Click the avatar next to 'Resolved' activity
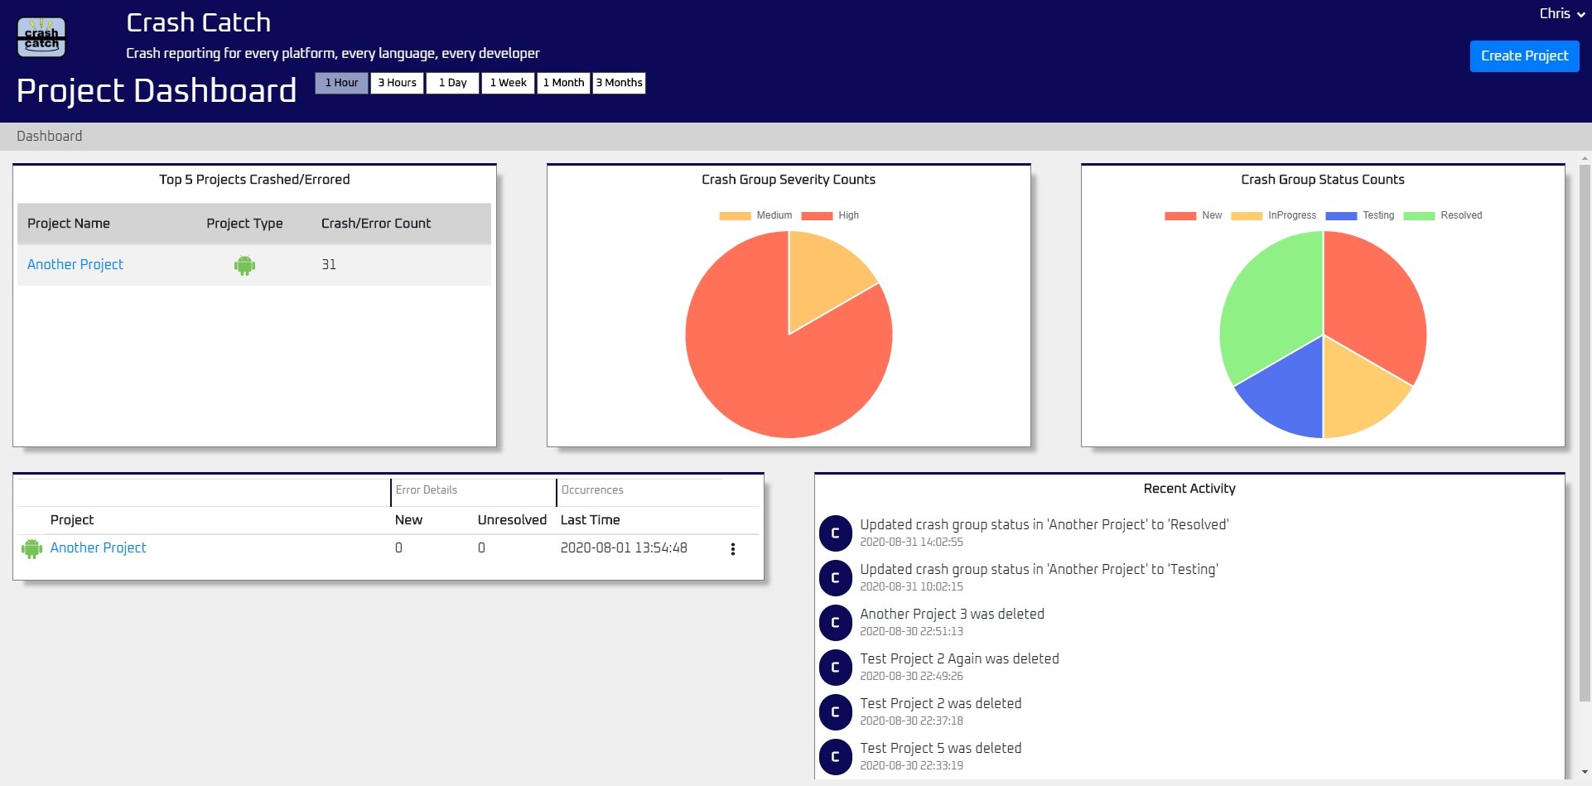Screen dimensions: 1592x786 835,533
